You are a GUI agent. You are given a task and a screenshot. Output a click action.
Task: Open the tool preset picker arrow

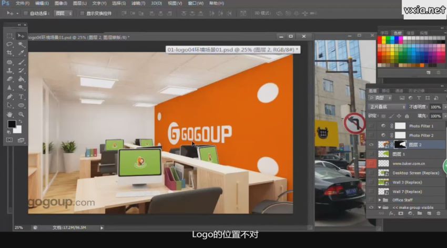tap(17, 13)
